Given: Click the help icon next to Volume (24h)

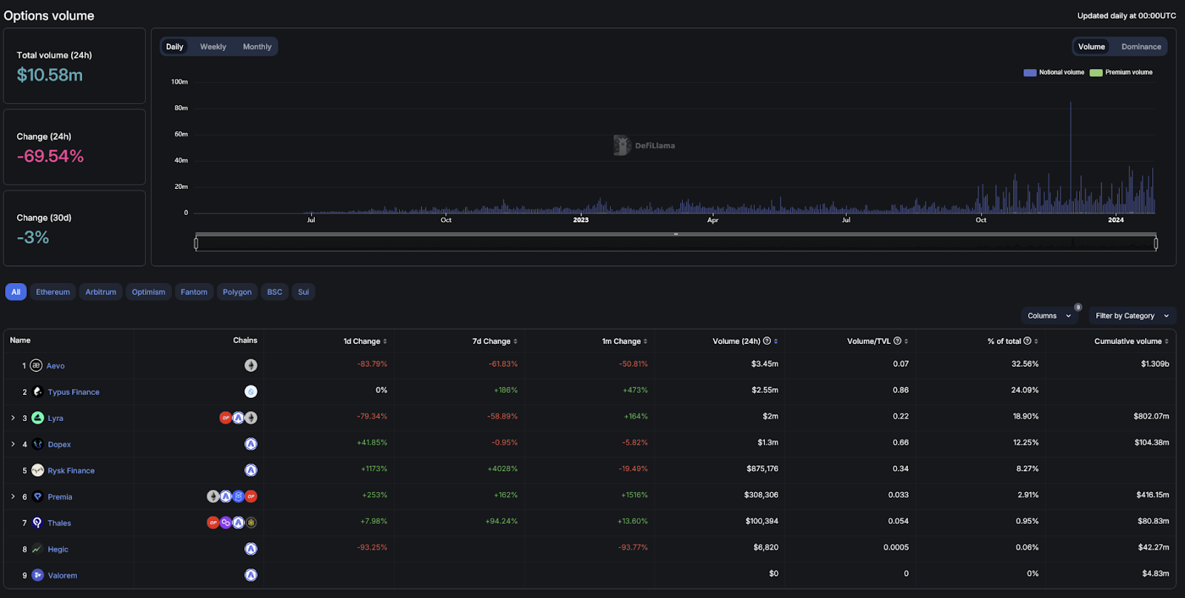Looking at the screenshot, I should tap(767, 341).
